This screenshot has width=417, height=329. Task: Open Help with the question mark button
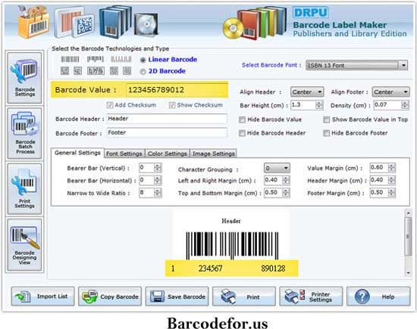coord(378,296)
